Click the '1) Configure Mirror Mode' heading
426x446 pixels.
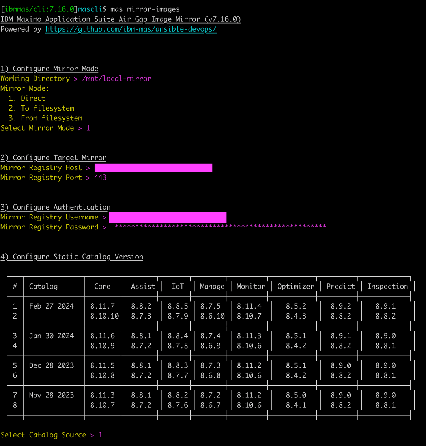tap(49, 69)
